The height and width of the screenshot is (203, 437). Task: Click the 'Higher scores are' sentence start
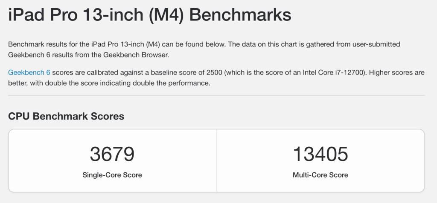397,73
